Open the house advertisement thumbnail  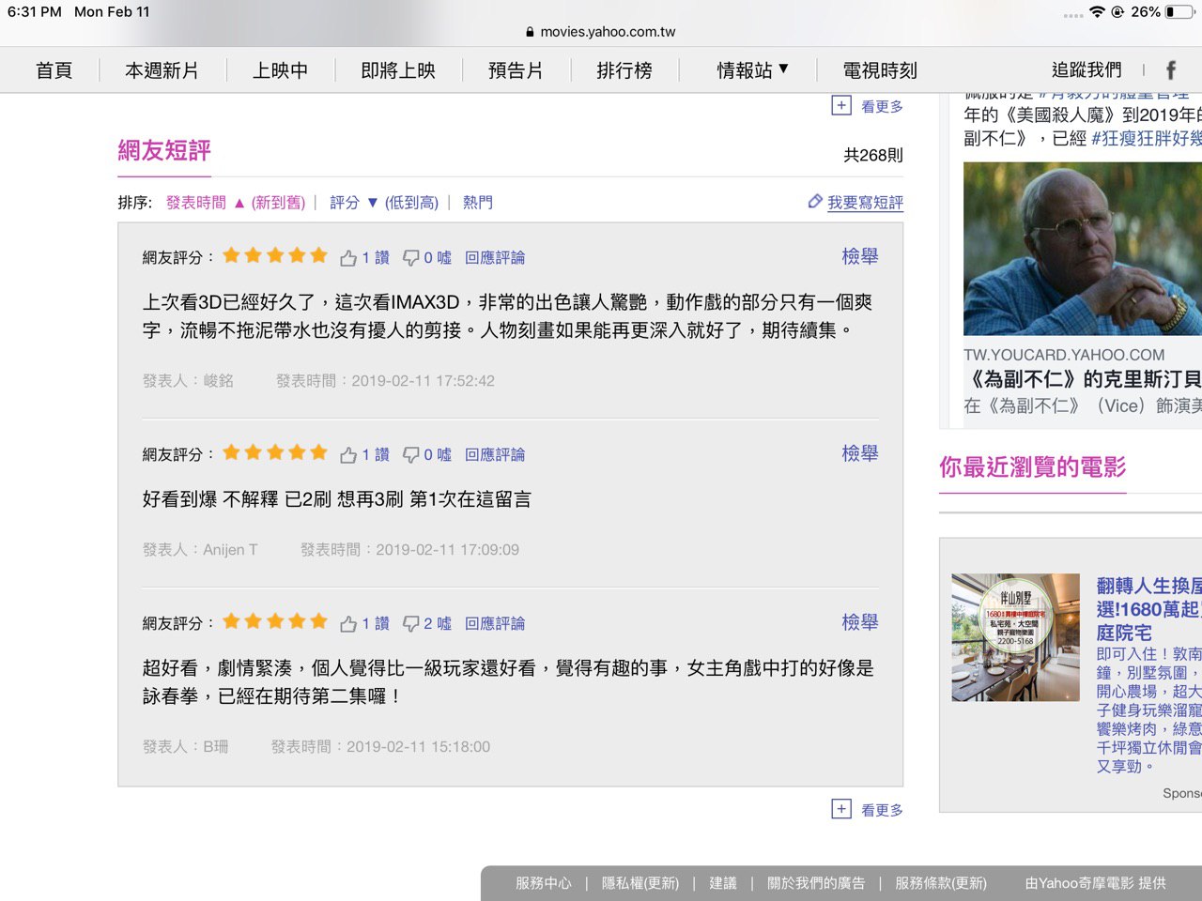pos(1015,637)
